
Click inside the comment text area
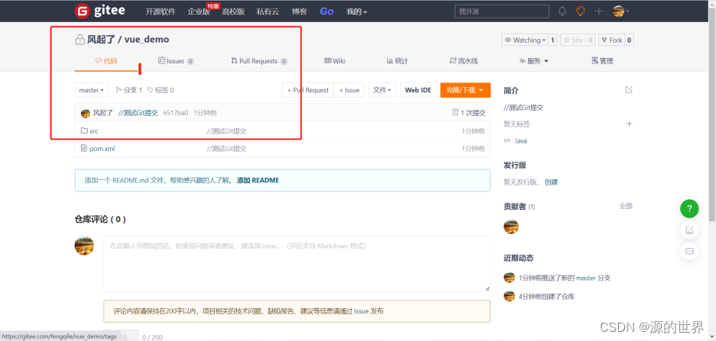(x=296, y=263)
